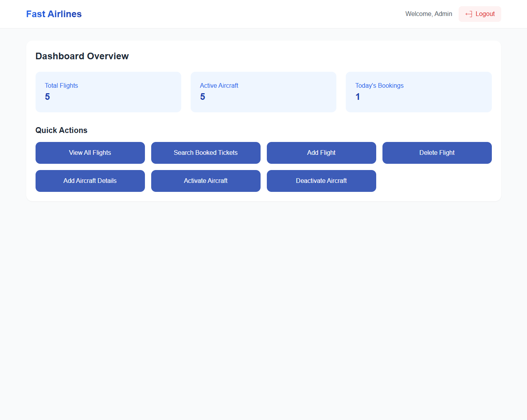Click empty space right of Deactivate Aircraft
The height and width of the screenshot is (420, 527).
pos(437,181)
